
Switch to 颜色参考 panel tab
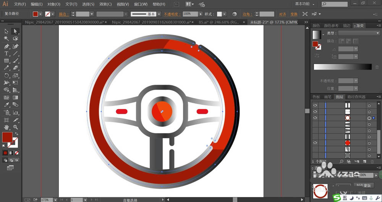pyautogui.click(x=331, y=26)
